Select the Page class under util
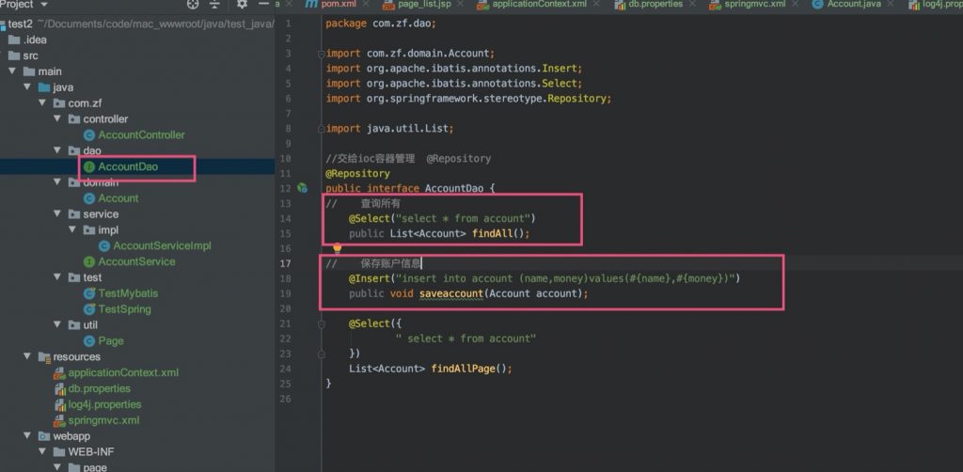The image size is (963, 472). tap(111, 340)
